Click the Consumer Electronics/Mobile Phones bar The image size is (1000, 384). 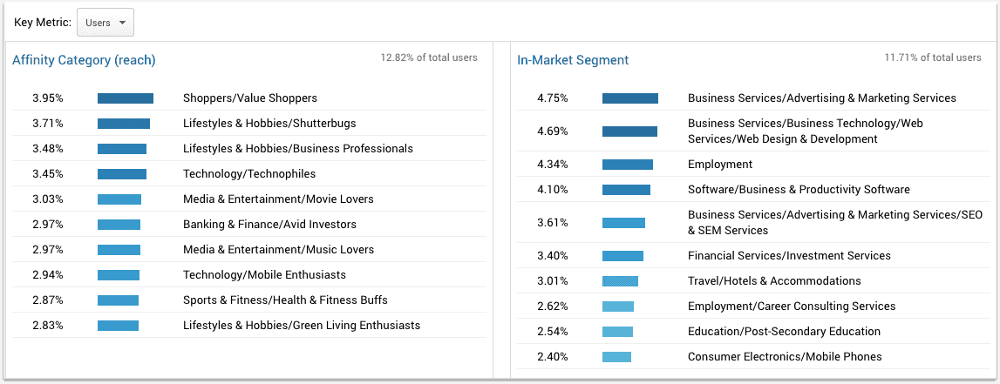pos(616,357)
